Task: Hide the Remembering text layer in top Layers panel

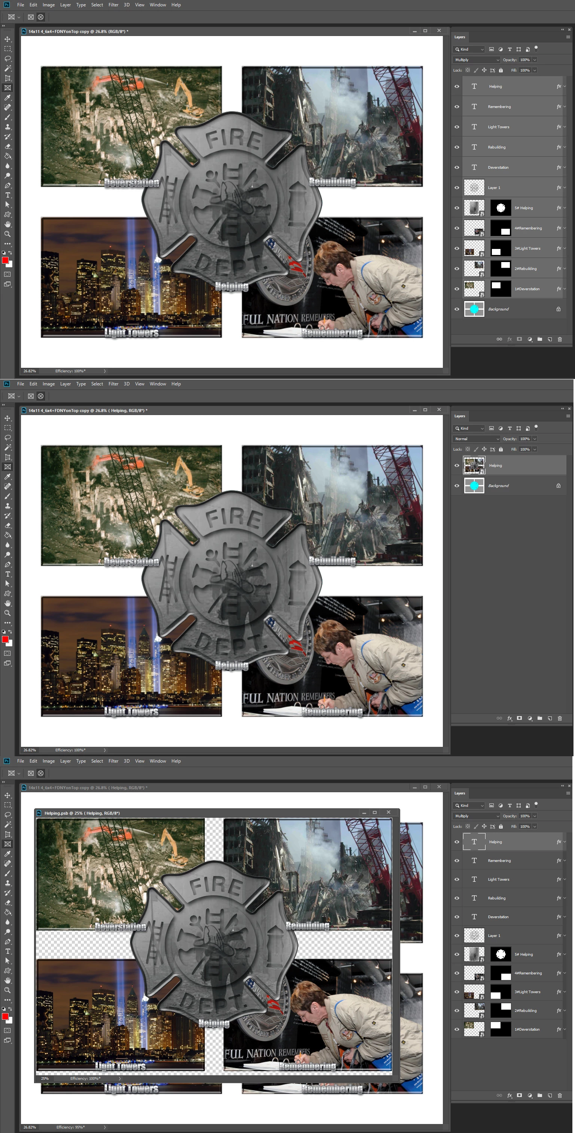Action: [x=457, y=106]
